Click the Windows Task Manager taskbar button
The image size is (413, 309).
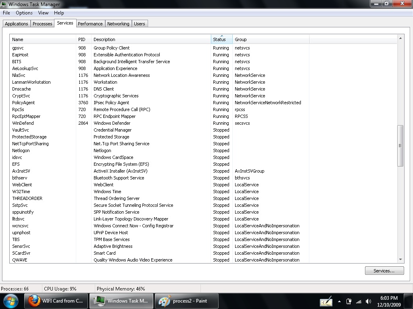pos(121,301)
